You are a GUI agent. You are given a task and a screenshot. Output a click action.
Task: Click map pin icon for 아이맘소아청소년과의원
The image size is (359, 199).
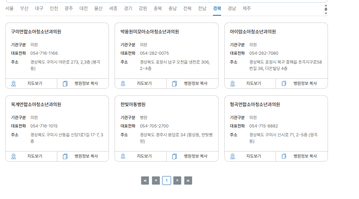click(232, 84)
